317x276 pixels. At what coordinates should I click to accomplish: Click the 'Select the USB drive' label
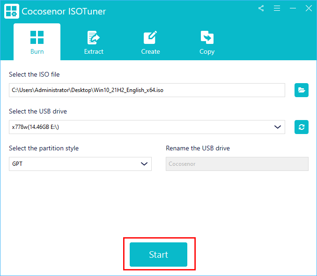pos(38,111)
